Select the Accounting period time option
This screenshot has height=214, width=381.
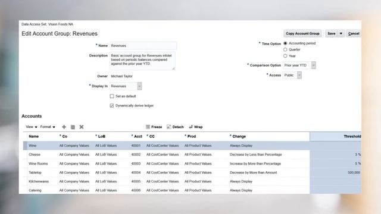pos(285,43)
